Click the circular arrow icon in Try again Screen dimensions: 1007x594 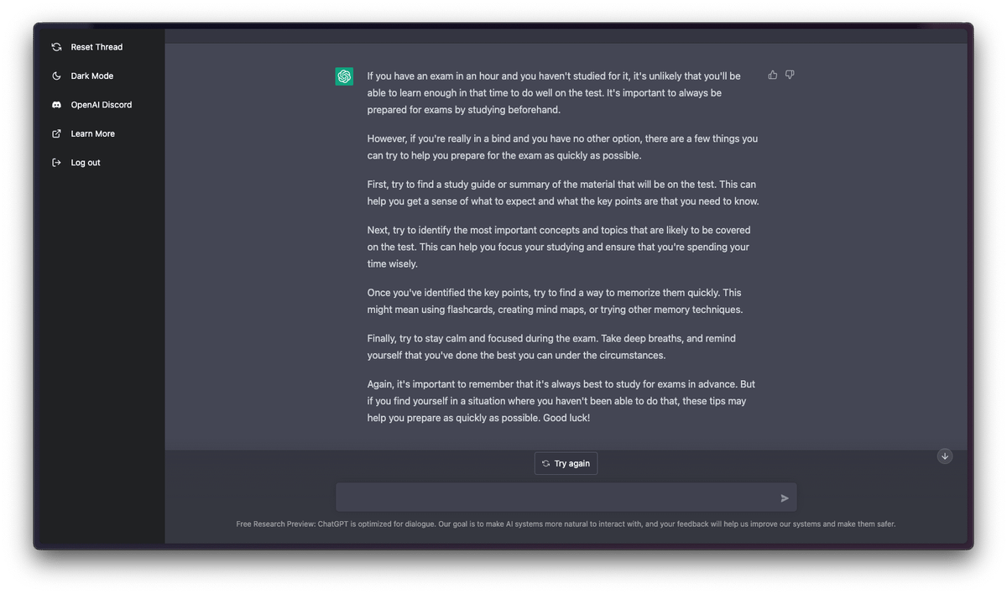tap(545, 464)
